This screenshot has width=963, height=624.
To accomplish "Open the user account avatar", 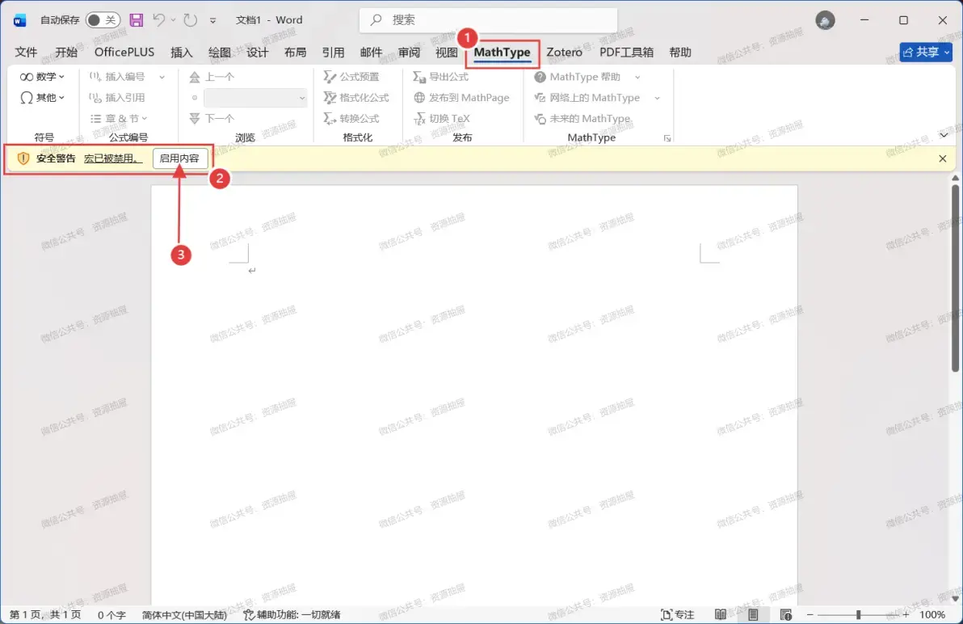I will coord(825,20).
